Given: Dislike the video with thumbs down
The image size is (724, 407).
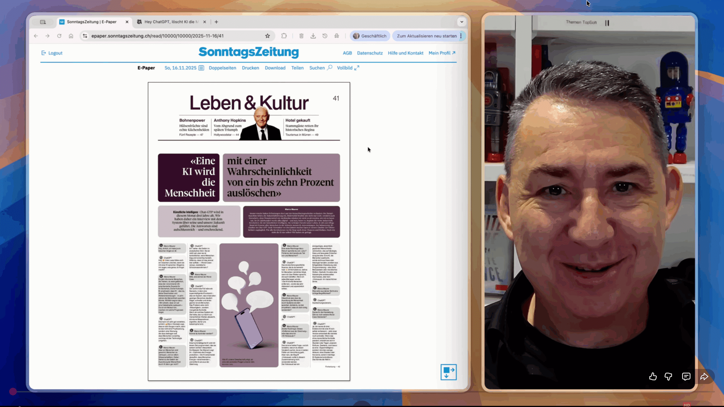Looking at the screenshot, I should [668, 376].
